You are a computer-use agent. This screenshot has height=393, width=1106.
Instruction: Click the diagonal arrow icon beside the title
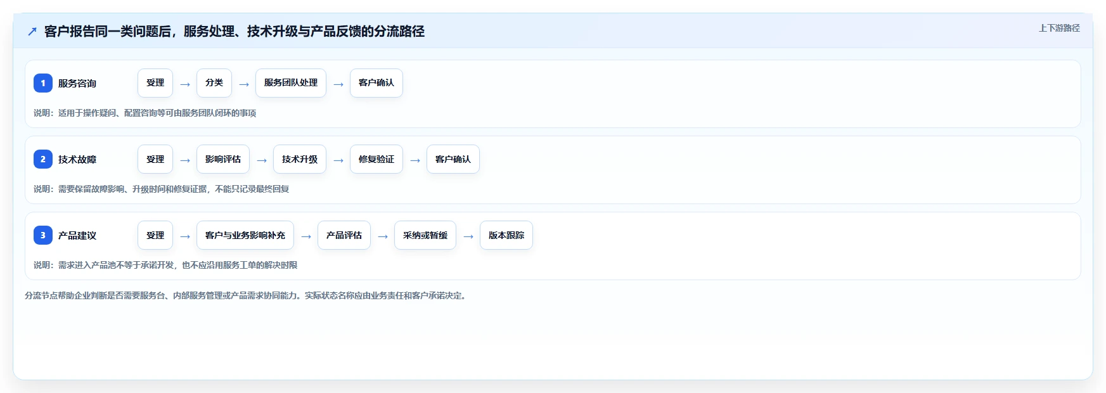tap(32, 31)
